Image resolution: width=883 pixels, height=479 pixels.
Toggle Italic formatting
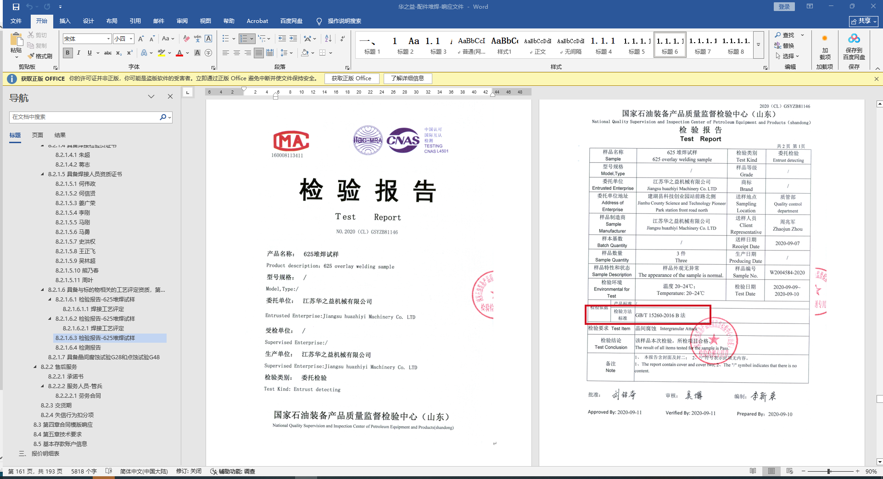(79, 53)
